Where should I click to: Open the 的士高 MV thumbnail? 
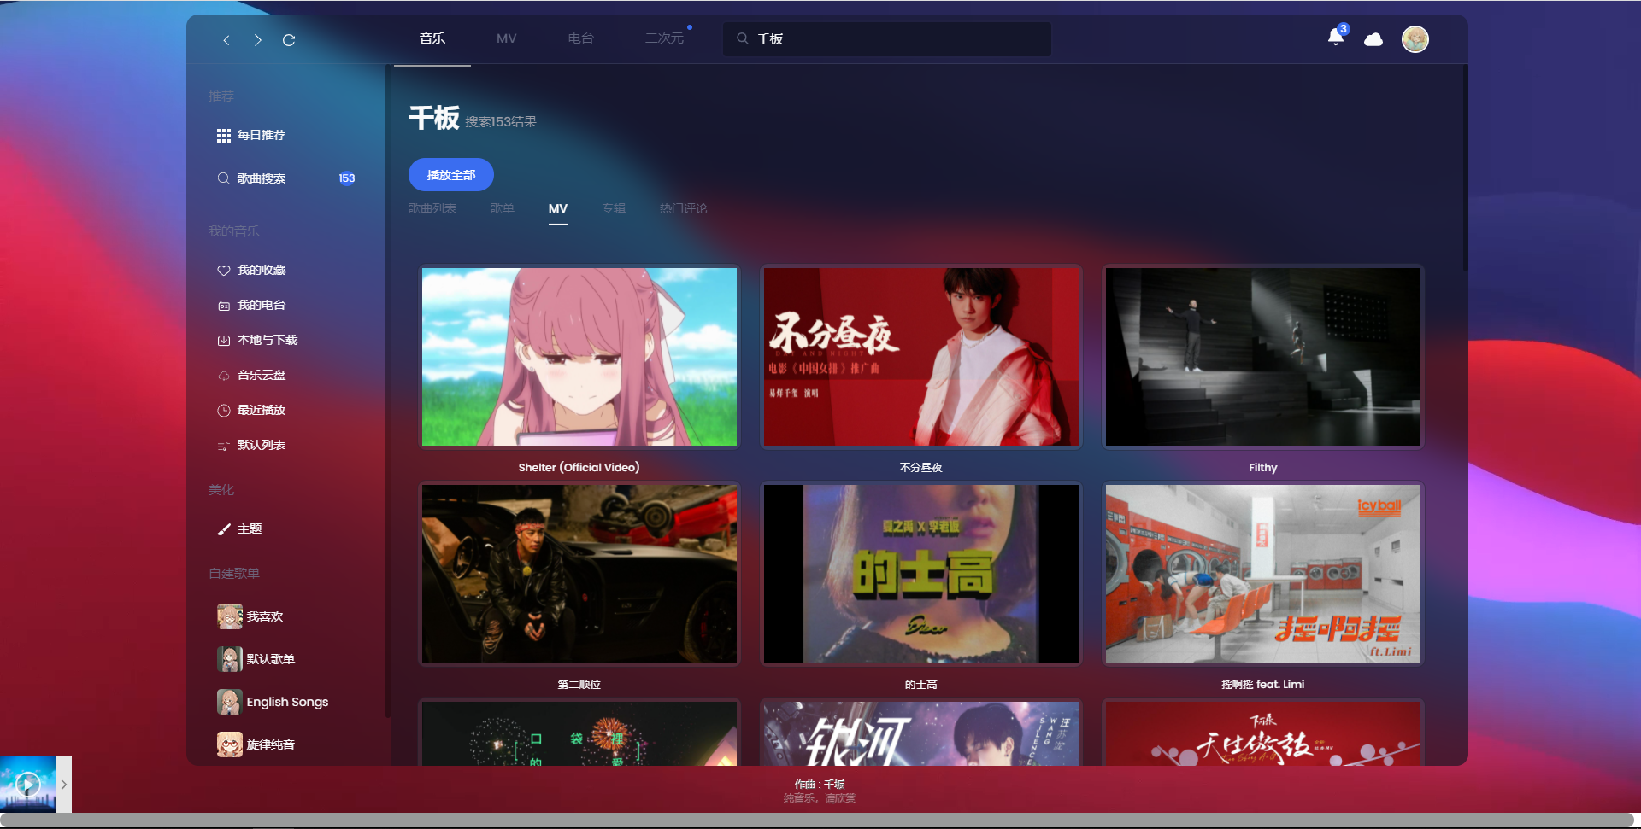(x=921, y=574)
